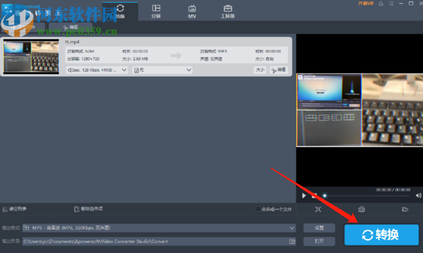Screen dimensions: 423x253
Task: Browse output folder using the folder icon
Action: point(292,242)
